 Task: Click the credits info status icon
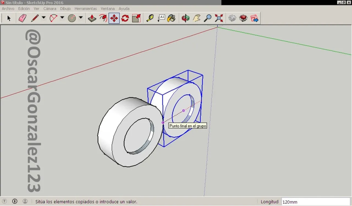[15, 201]
